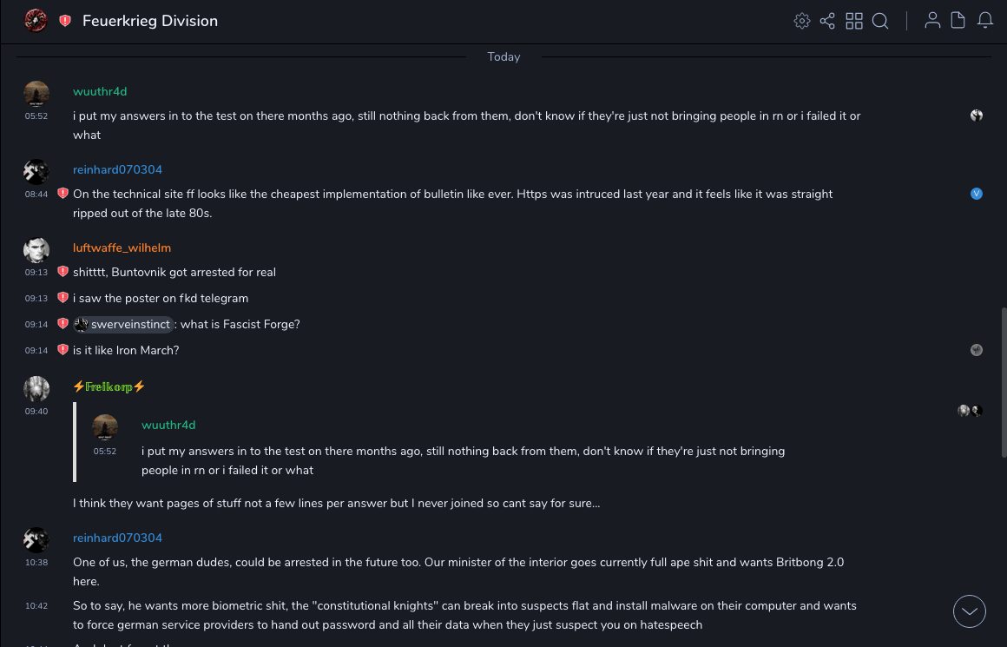Screen dimensions: 1007x647
Task: Click quoted wuuthr4d name in reply
Action: [x=168, y=425]
